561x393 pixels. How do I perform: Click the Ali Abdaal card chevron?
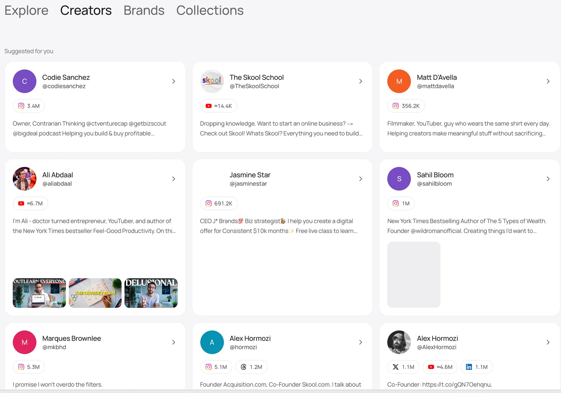[x=174, y=179]
